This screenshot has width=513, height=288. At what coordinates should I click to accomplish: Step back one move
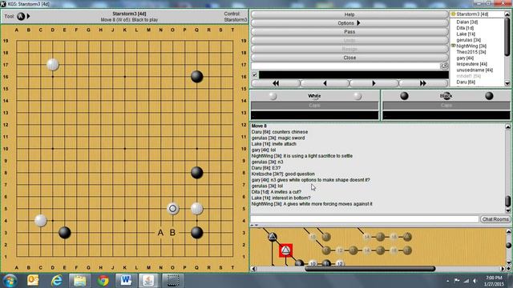point(325,83)
